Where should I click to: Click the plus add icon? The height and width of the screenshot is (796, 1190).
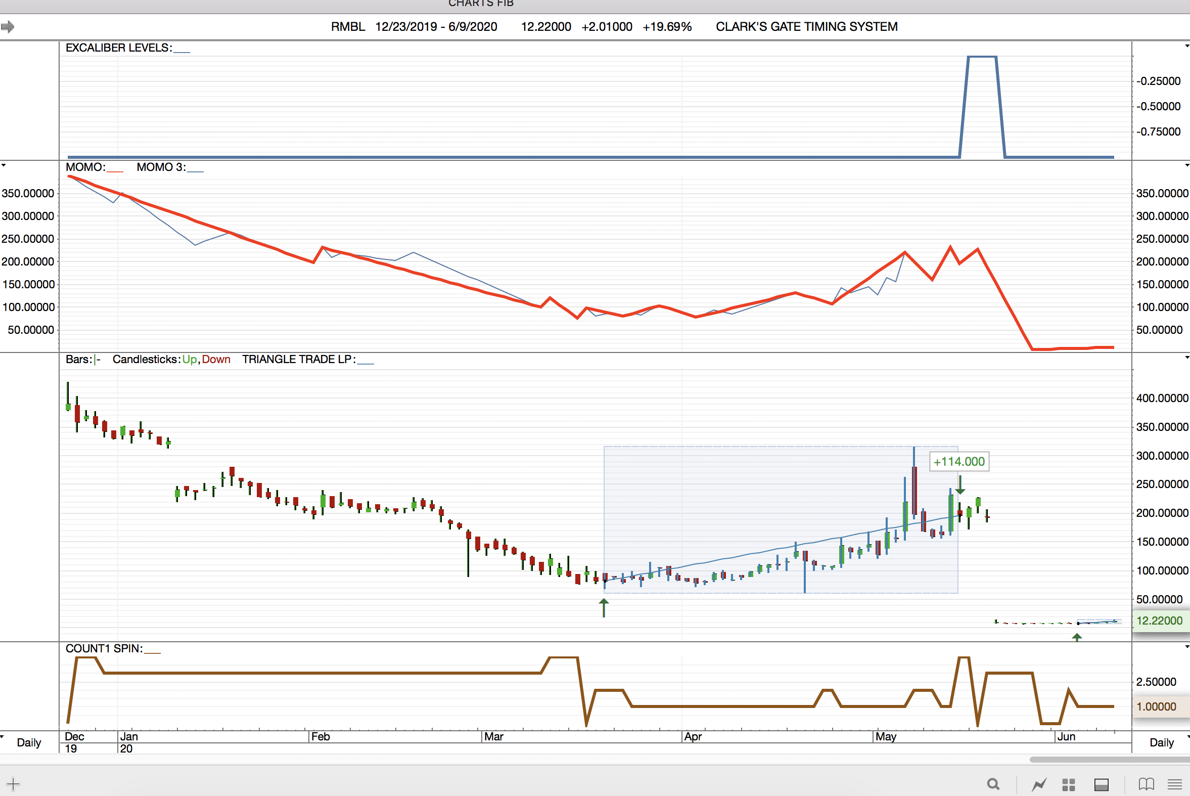click(x=13, y=783)
